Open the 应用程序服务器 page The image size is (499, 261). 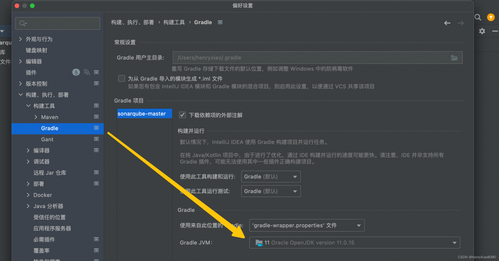(52, 228)
